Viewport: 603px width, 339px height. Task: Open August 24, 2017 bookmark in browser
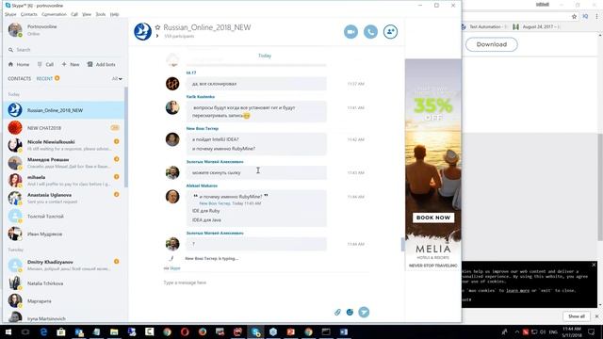[x=536, y=27]
